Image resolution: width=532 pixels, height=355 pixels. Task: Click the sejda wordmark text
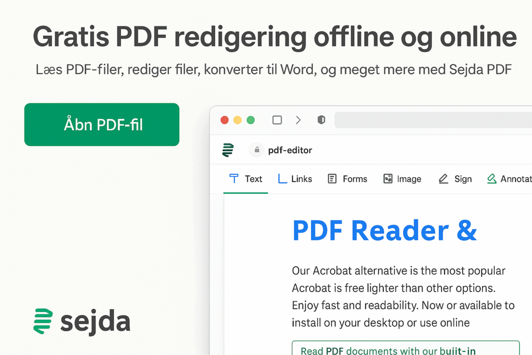(x=96, y=322)
